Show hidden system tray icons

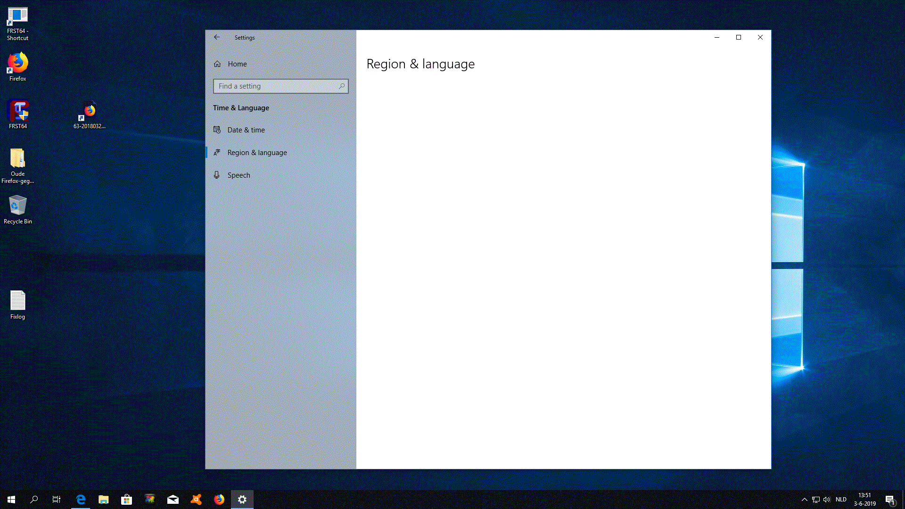pos(805,500)
